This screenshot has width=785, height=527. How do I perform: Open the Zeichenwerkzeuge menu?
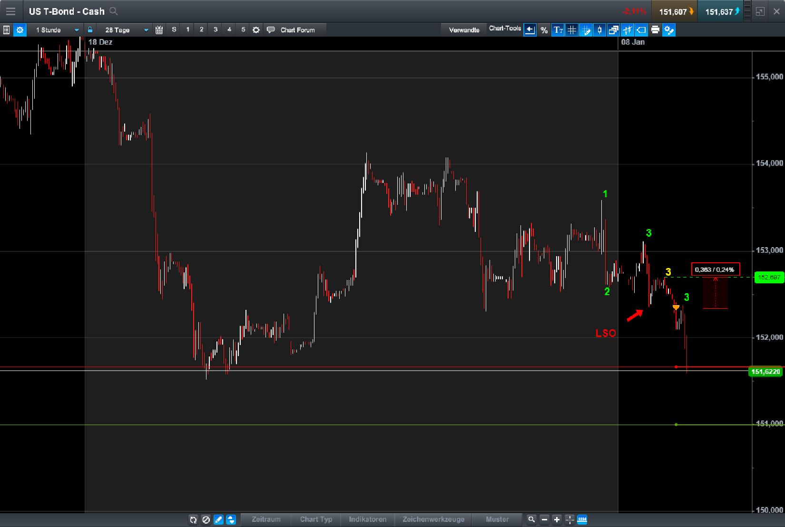[433, 519]
